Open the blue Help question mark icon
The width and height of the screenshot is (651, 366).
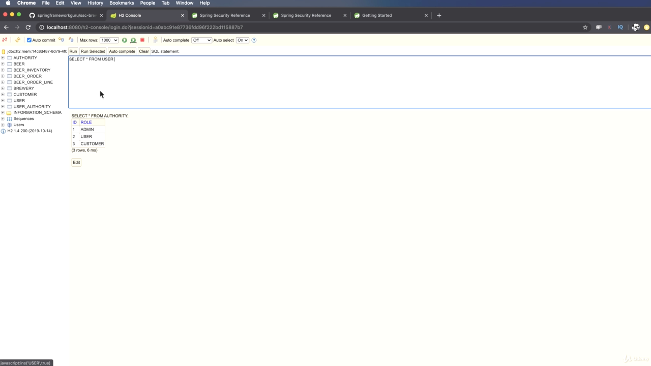click(x=254, y=40)
